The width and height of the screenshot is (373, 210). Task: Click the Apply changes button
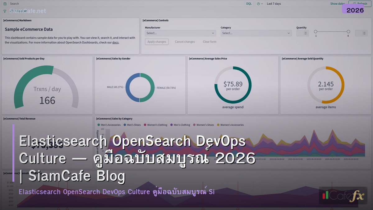156,41
